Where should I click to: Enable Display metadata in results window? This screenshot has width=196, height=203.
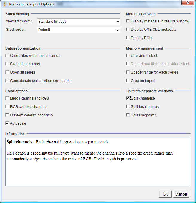point(128,21)
